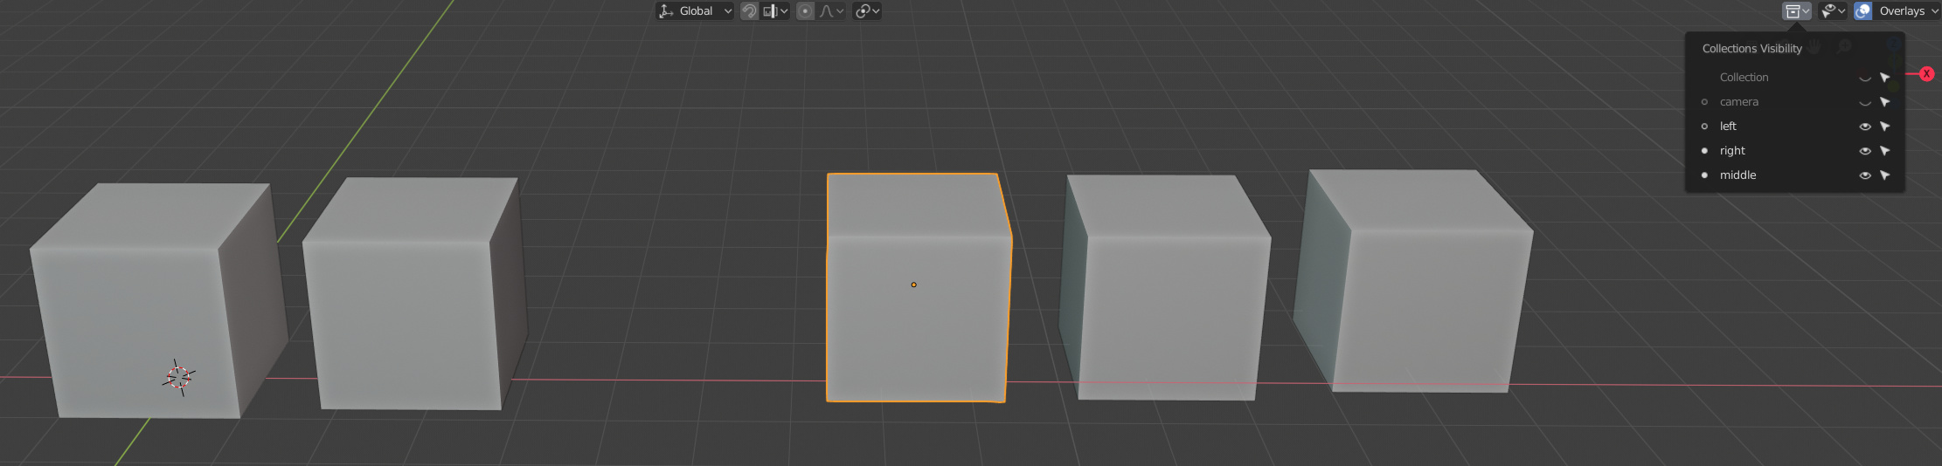
Task: Show the Collection row with its eye icon
Action: (1865, 78)
